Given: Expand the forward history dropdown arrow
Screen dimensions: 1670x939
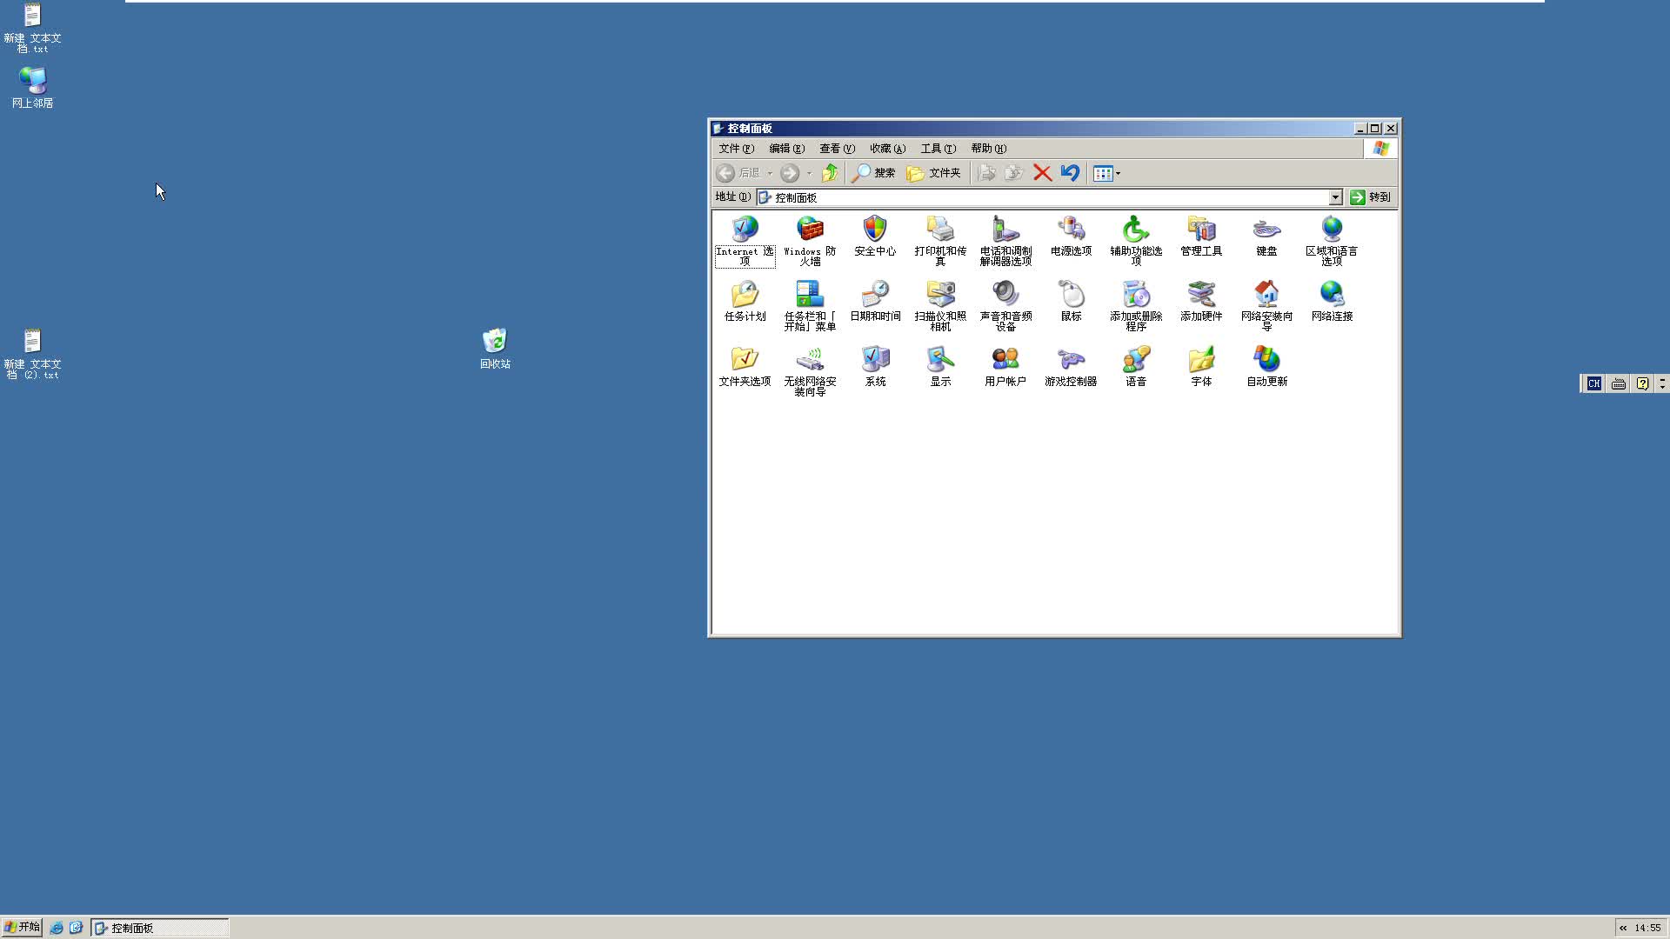Looking at the screenshot, I should pos(809,173).
